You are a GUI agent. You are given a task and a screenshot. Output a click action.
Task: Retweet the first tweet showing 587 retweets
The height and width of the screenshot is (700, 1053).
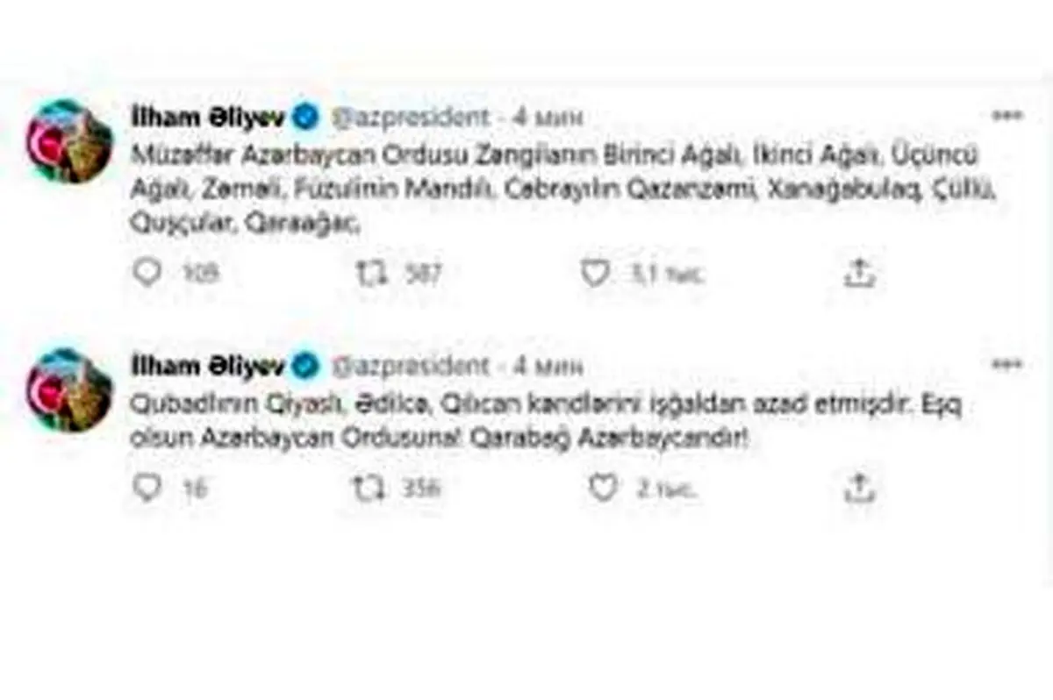[370, 273]
